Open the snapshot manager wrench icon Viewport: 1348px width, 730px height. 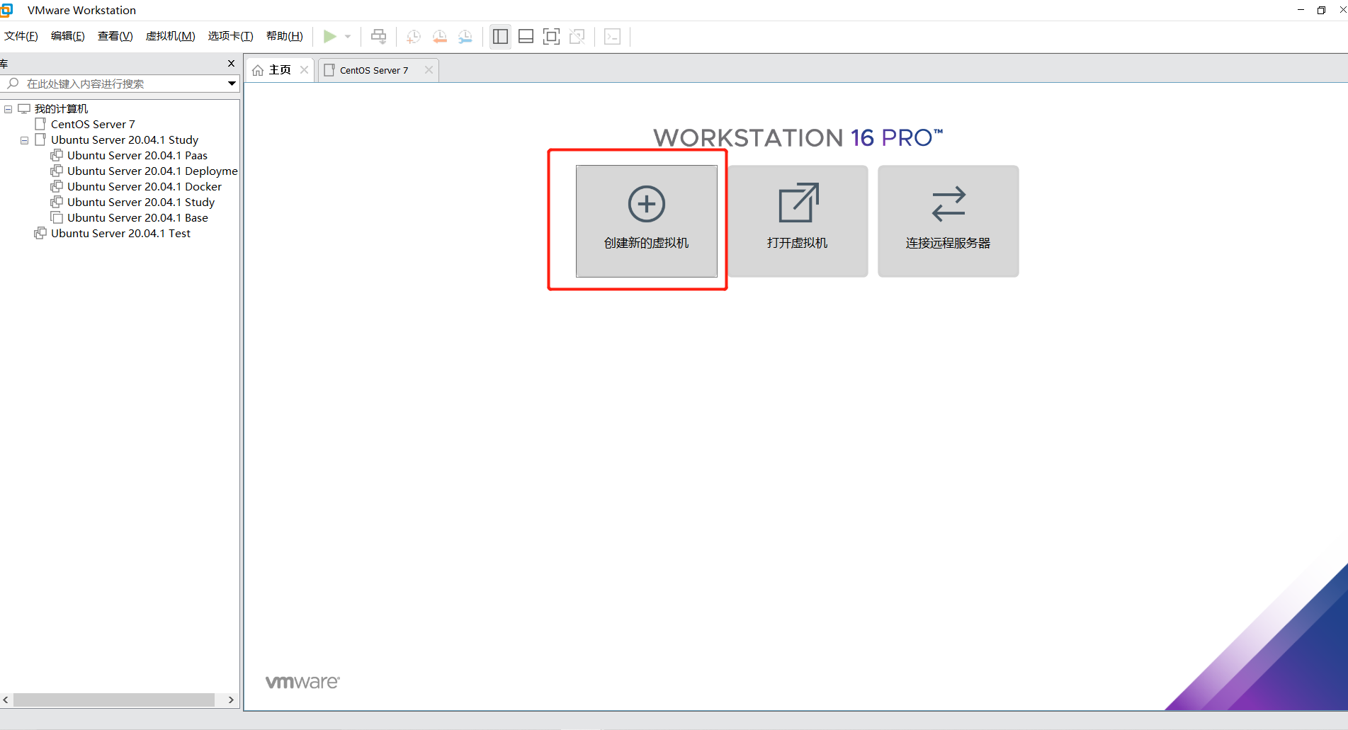(x=465, y=37)
